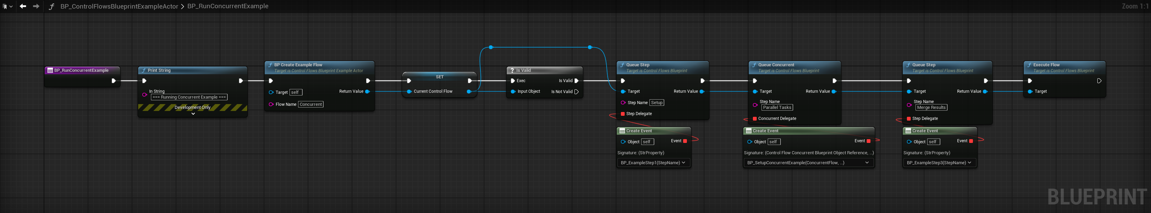Click the BP_RunConcurrentExample breadcrumb
Viewport: 1151px width, 213px height.
coord(228,6)
